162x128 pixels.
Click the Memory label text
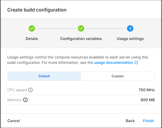(14, 100)
